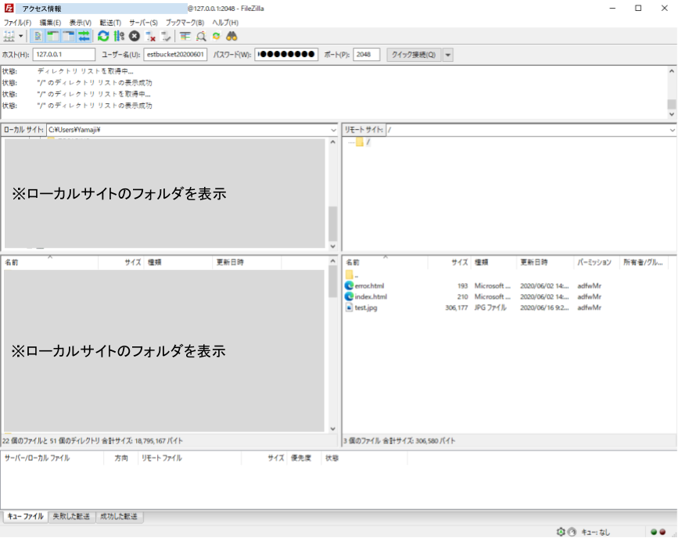Open the Site Manager icon
This screenshot has width=682, height=538.
click(9, 36)
